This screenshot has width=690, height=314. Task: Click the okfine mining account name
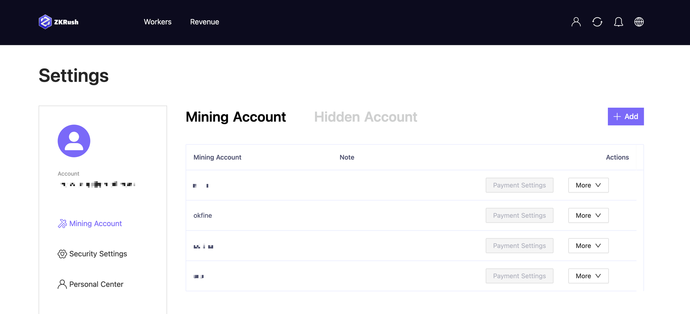pos(203,215)
